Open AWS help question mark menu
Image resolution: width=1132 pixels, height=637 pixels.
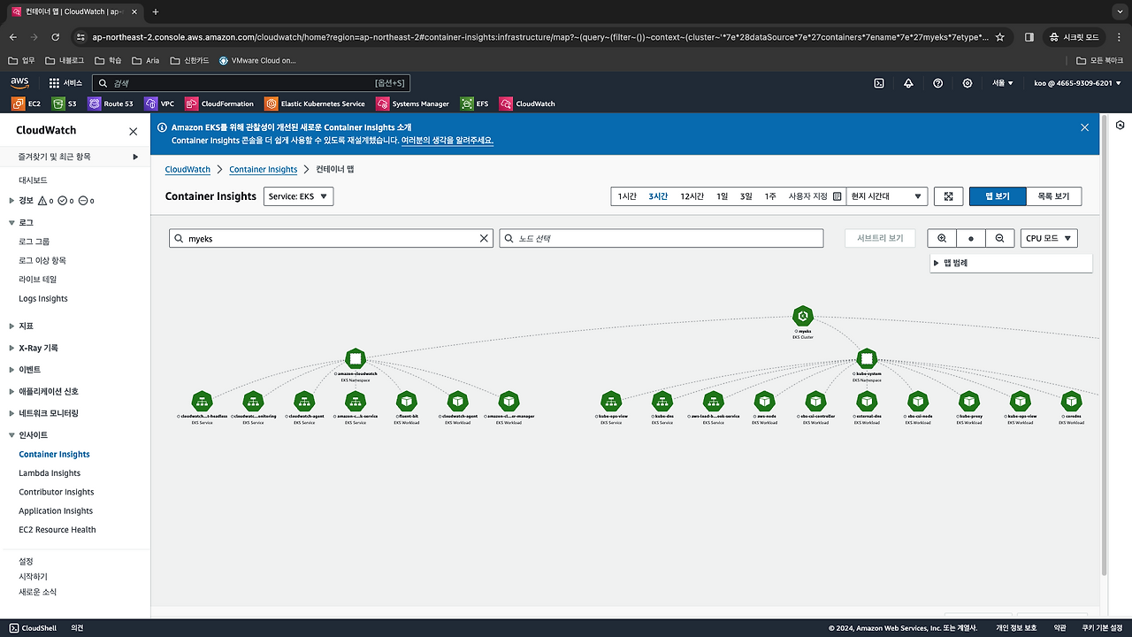click(938, 83)
